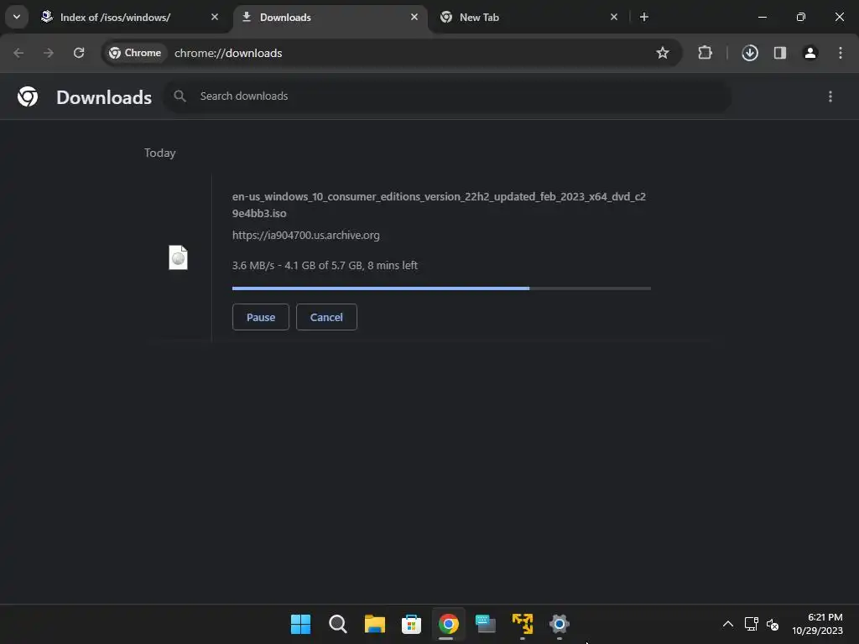The image size is (859, 644).
Task: Open File Explorer from taskbar
Action: [375, 624]
